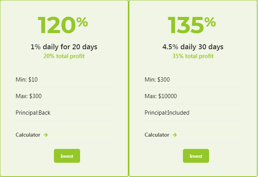This screenshot has height=177, width=258.
Task: Click the "Principal:Included" row
Action: point(193,113)
